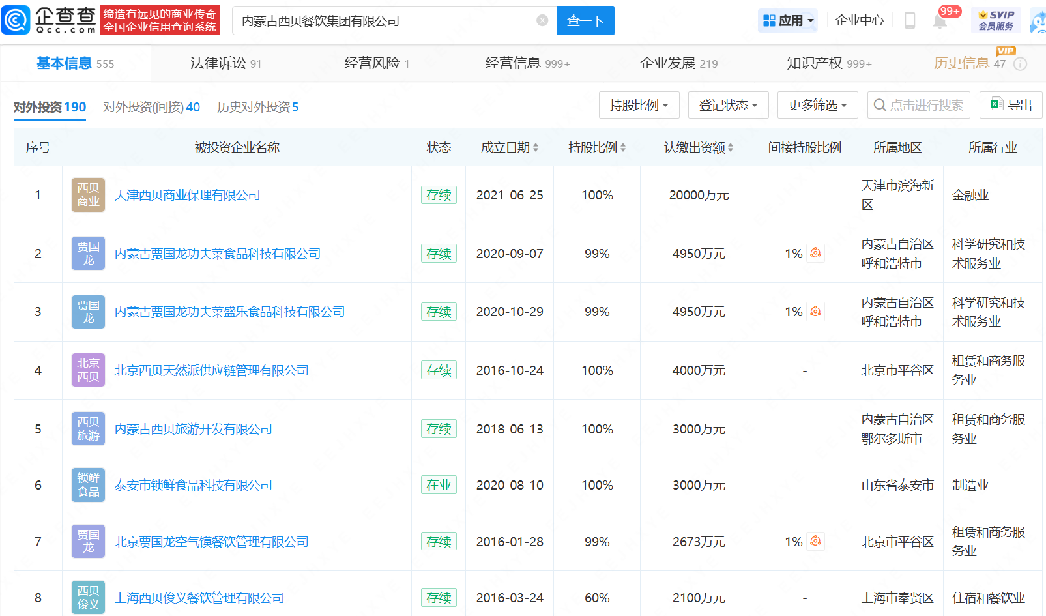The image size is (1046, 616).
Task: Open the mobile phone app icon
Action: [910, 20]
